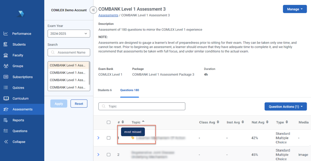Viewport: 311px width, 161px height.
Task: Click the Groups people icon
Action: click(6, 66)
